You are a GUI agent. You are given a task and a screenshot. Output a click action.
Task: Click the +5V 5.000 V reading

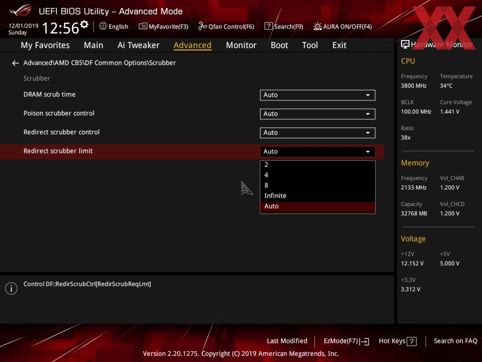[450, 263]
